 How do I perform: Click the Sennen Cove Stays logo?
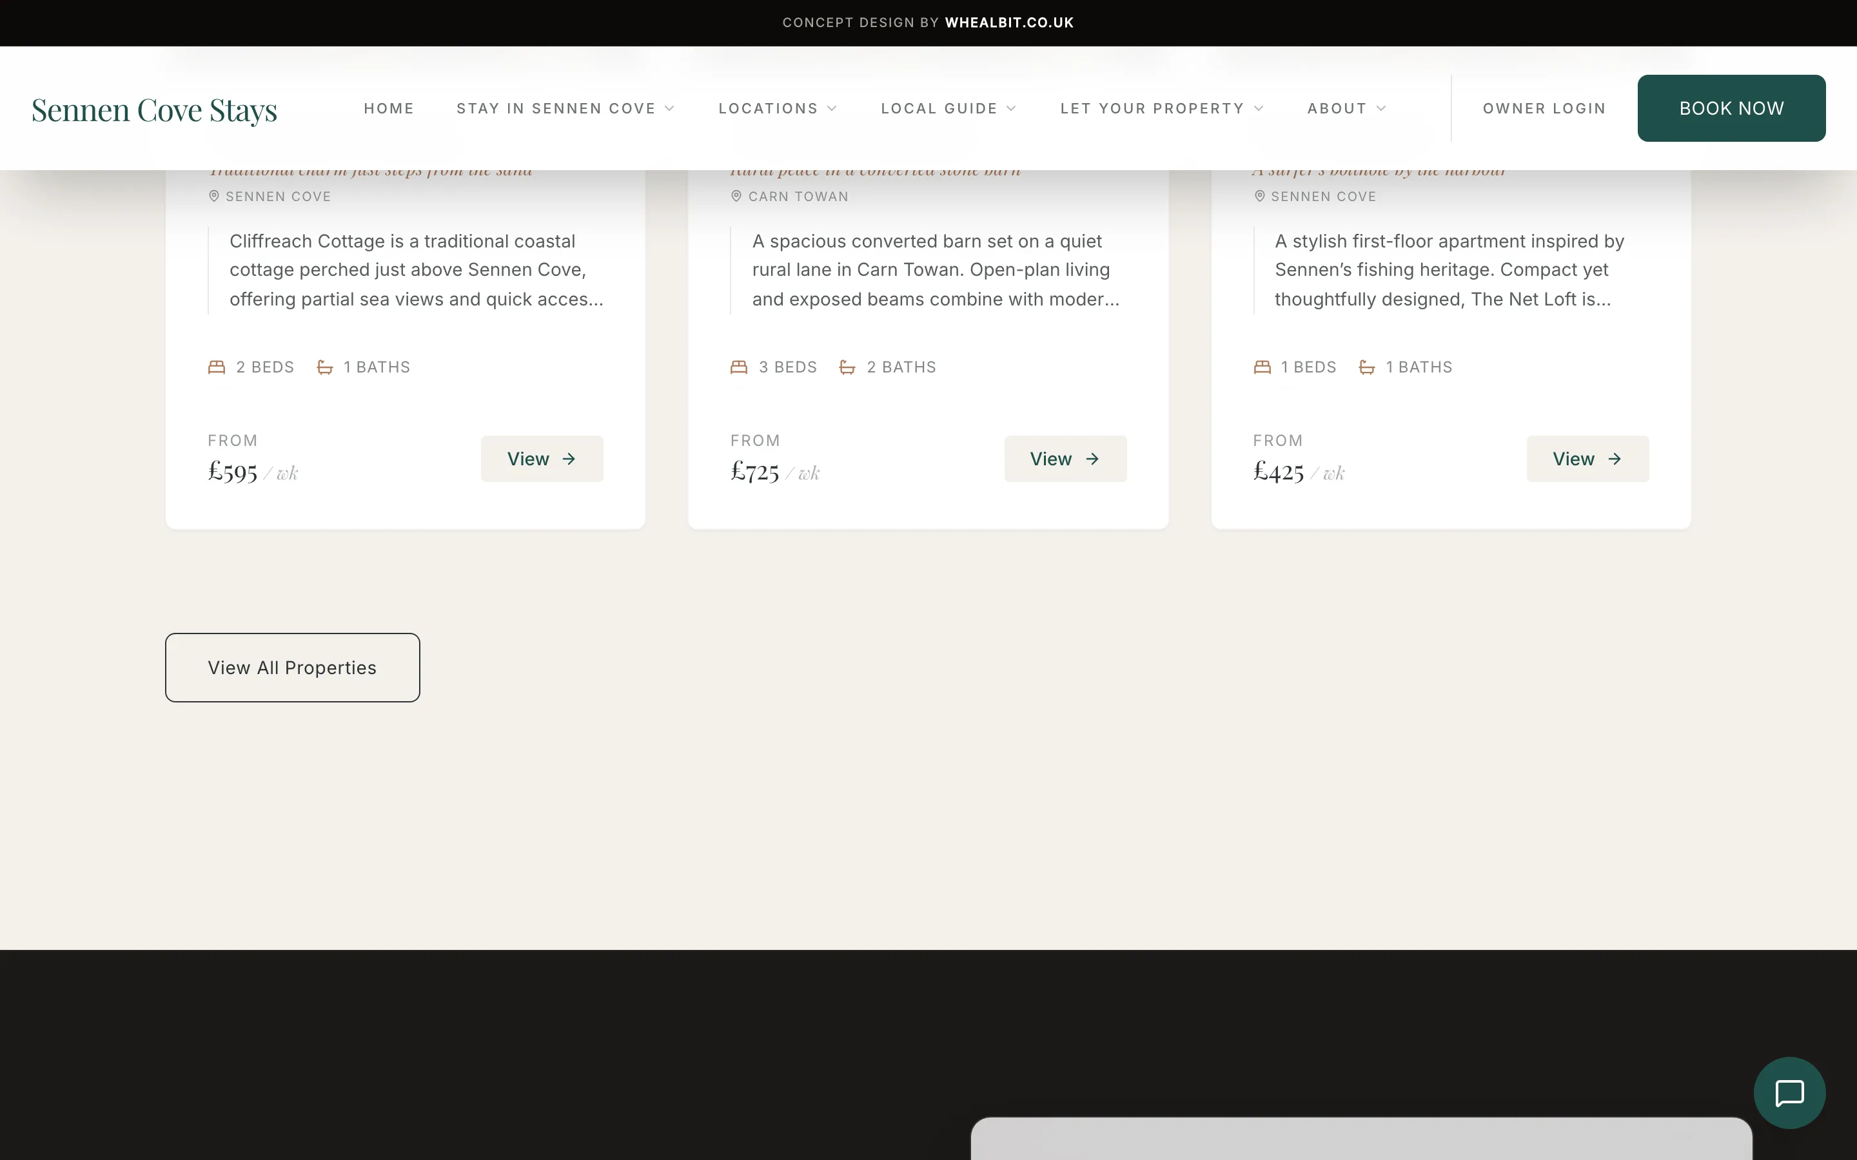point(154,110)
